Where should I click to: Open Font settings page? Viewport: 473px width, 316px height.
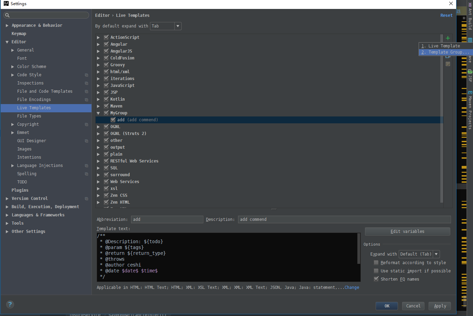[x=22, y=58]
